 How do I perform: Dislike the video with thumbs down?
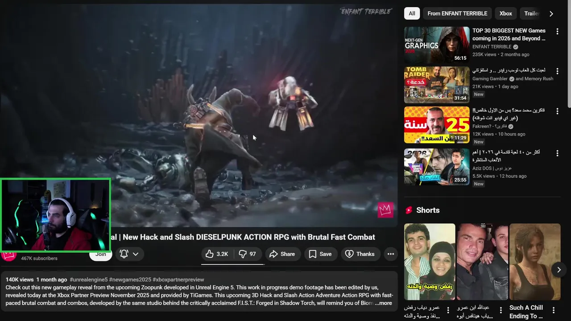(x=247, y=254)
